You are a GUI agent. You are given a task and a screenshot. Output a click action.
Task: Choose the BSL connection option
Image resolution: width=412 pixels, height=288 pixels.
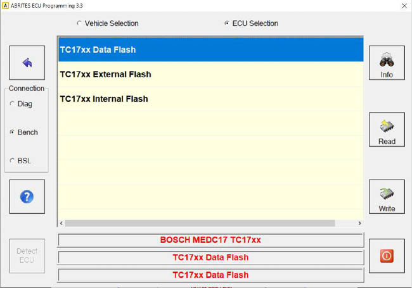coord(13,161)
